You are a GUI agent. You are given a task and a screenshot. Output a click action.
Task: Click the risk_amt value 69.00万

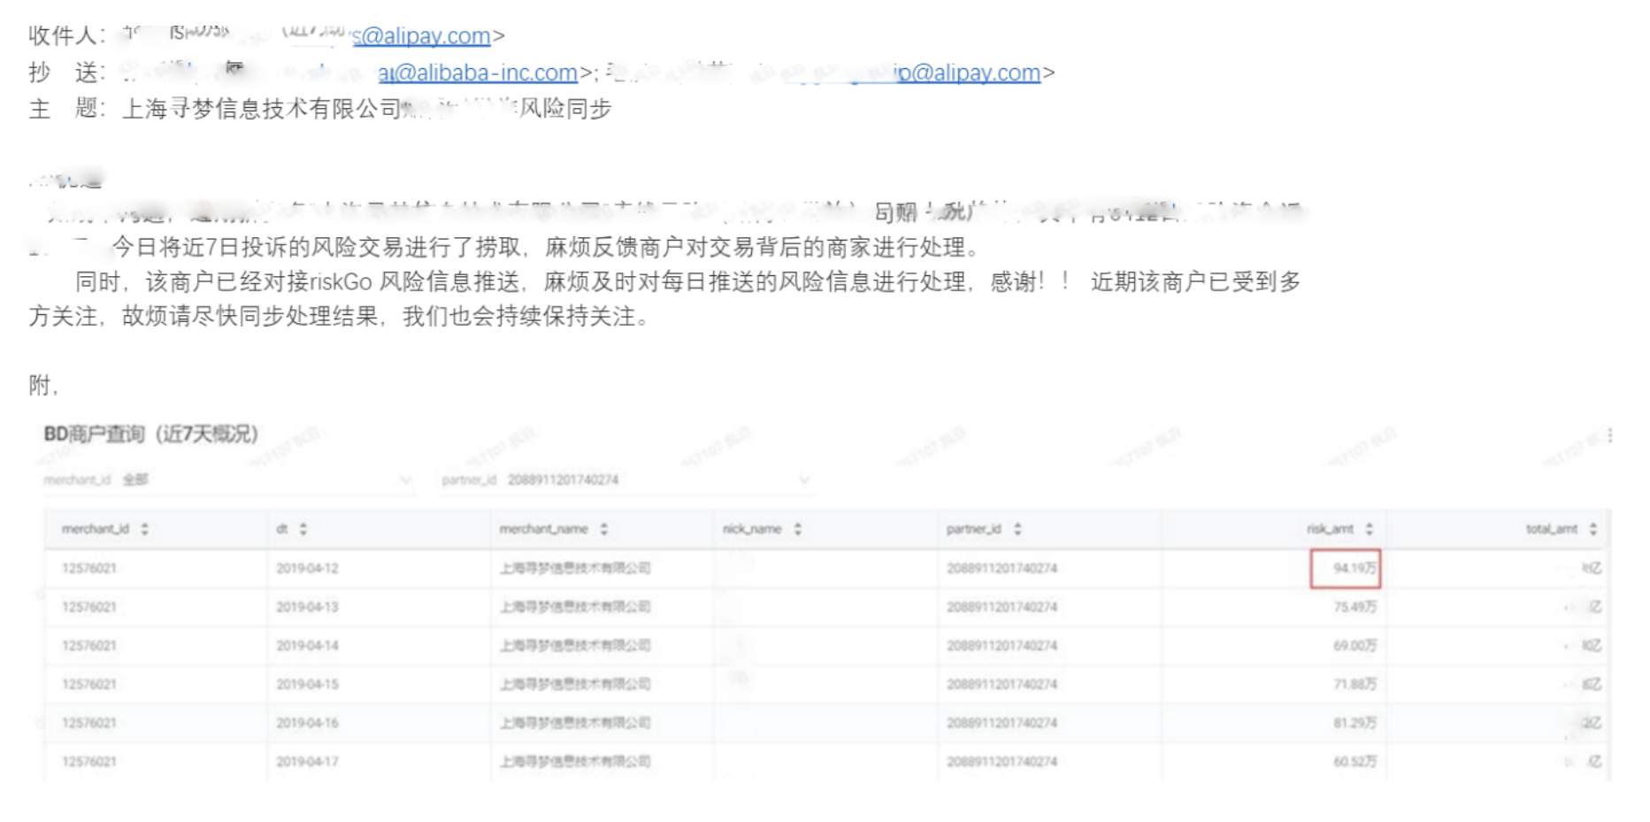point(1355,646)
